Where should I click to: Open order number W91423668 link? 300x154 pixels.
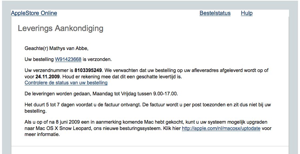click(x=68, y=60)
